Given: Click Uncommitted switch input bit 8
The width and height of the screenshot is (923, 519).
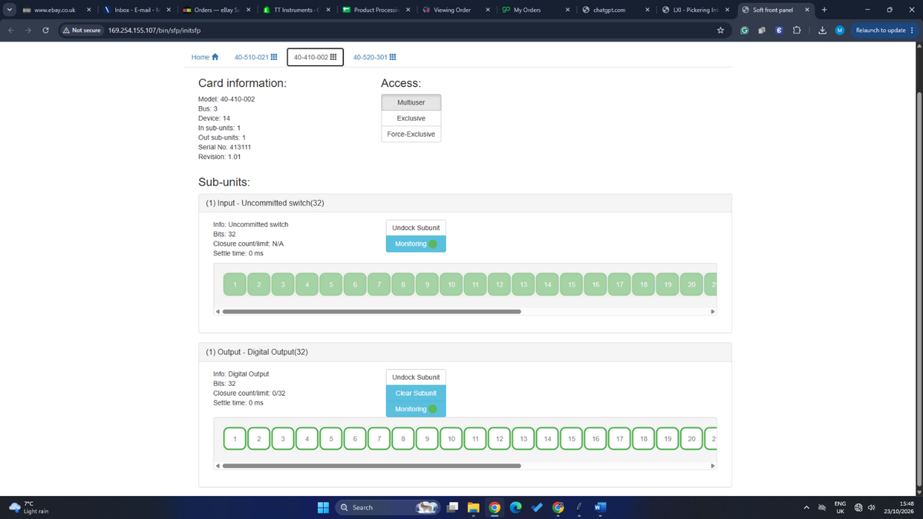Looking at the screenshot, I should coord(403,285).
